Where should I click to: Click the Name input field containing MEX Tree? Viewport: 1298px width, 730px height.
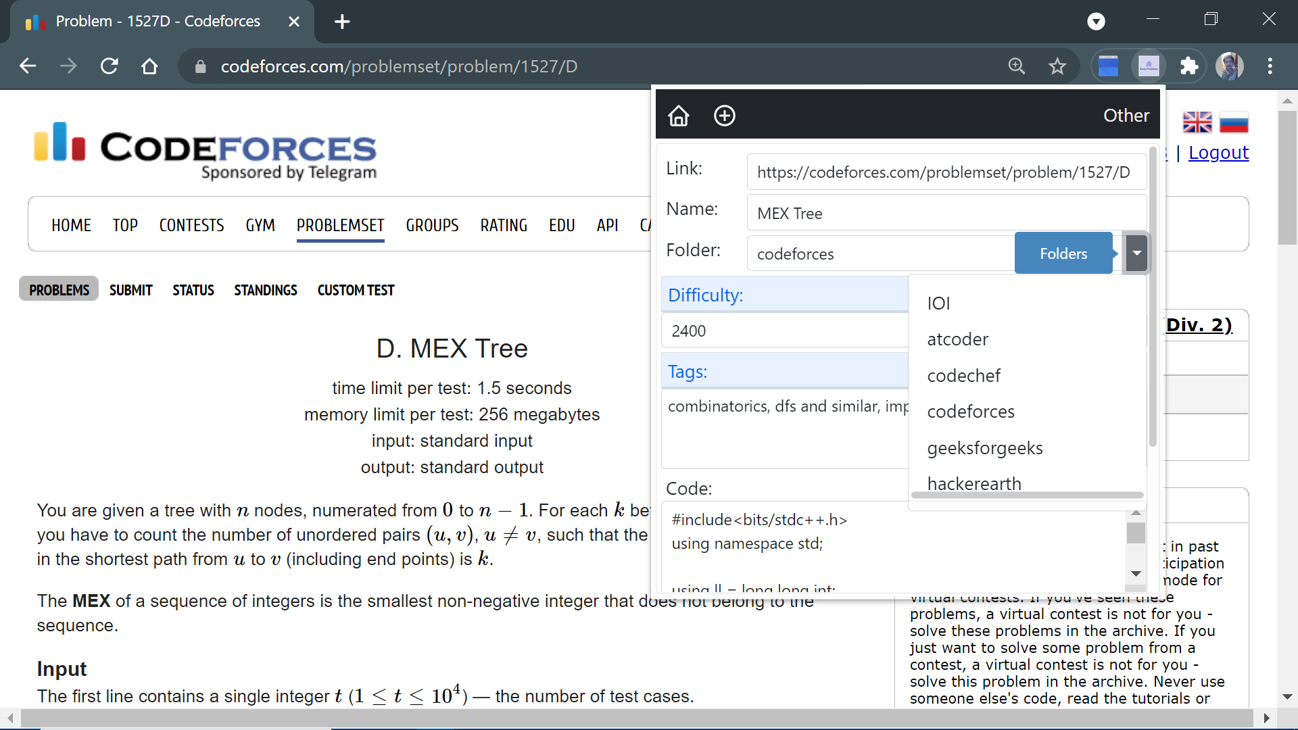click(946, 214)
